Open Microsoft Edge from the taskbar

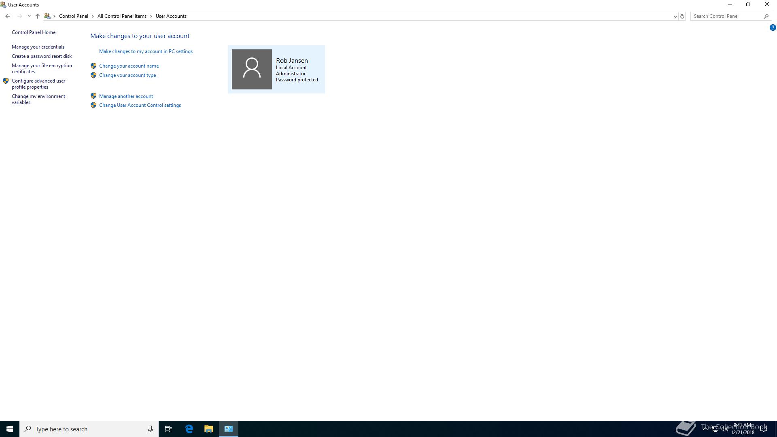click(189, 429)
